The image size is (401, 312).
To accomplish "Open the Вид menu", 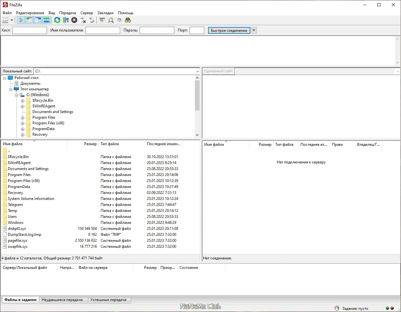I will click(52, 13).
